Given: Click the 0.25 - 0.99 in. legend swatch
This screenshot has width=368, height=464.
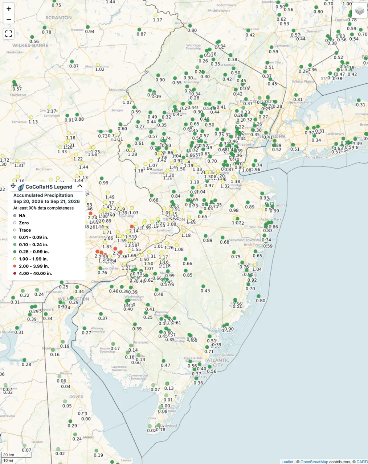Looking at the screenshot, I should pyautogui.click(x=15, y=252).
